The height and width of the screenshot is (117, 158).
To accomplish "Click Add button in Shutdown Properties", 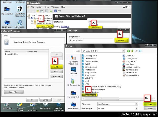I will (57, 67).
